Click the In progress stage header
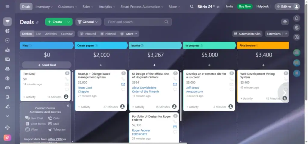This screenshot has width=308, height=144. point(209,46)
